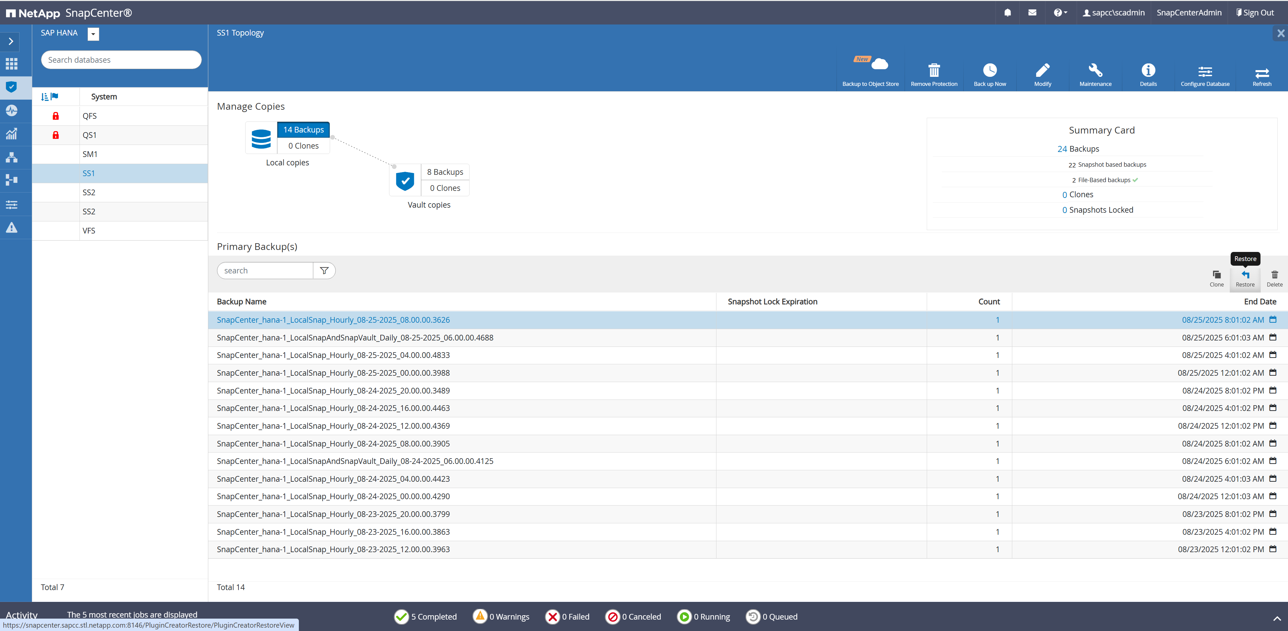1288x631 pixels.
Task: Select 14 Backups local copies tab
Action: click(x=303, y=129)
